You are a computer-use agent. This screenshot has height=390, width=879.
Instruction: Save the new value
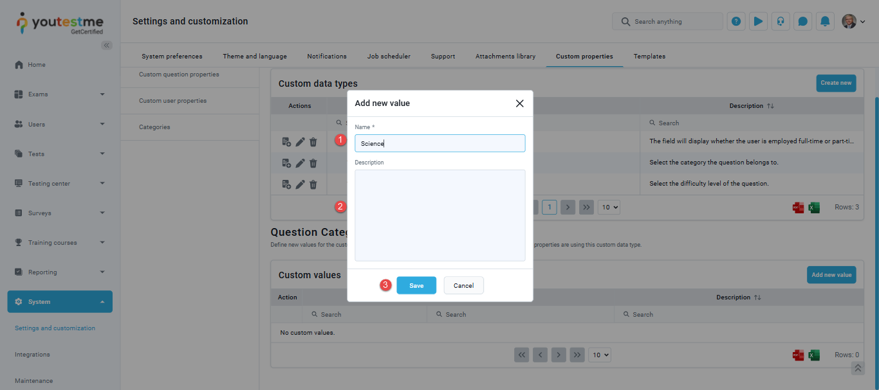(416, 285)
